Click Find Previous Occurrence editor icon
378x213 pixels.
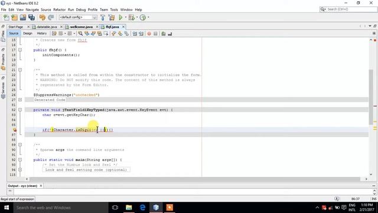87,34
